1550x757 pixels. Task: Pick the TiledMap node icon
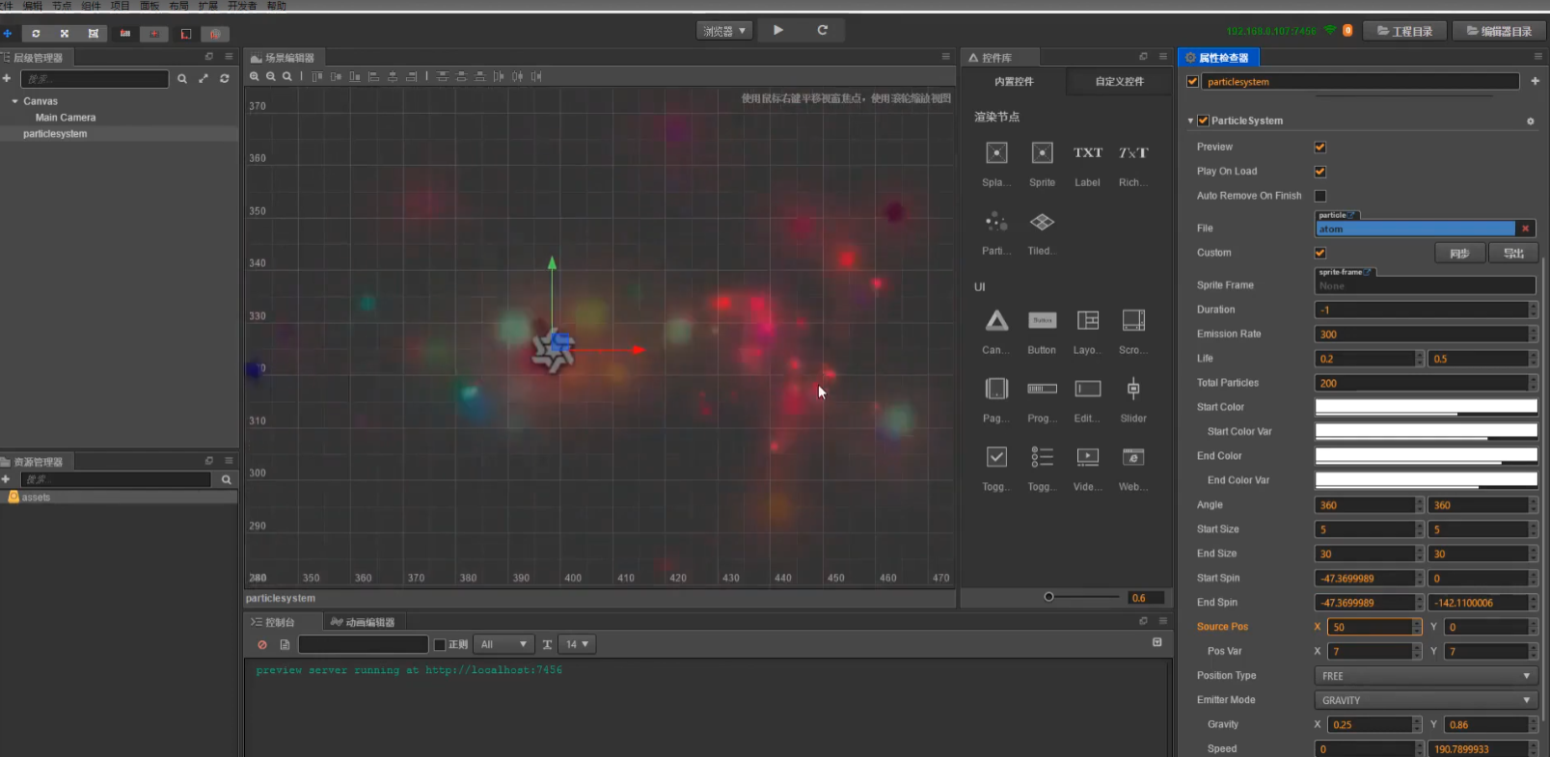point(1042,223)
